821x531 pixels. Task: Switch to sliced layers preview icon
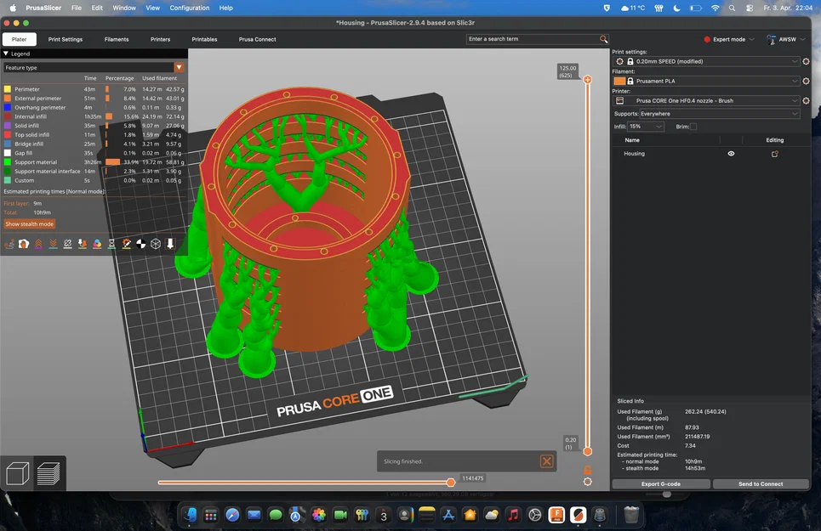pos(48,473)
